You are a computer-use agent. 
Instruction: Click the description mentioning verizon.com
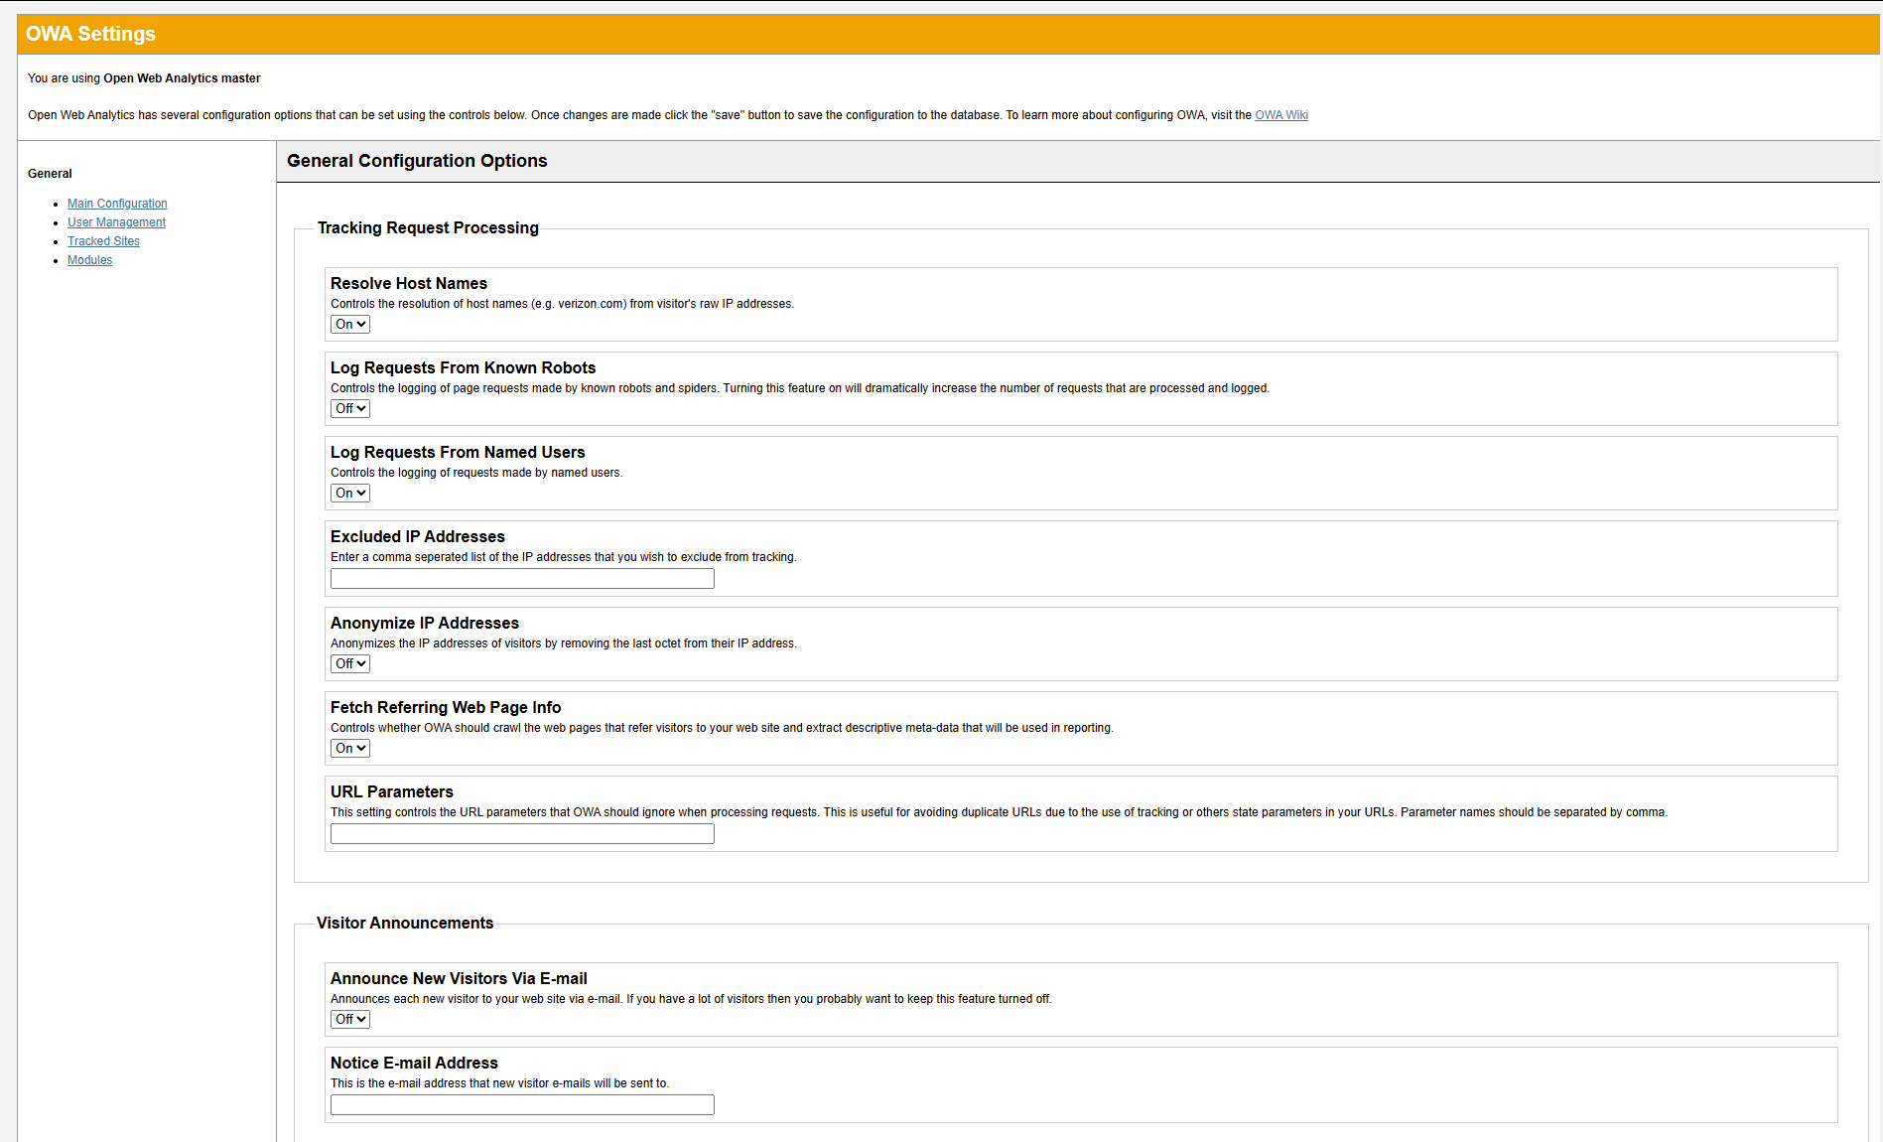(x=562, y=304)
